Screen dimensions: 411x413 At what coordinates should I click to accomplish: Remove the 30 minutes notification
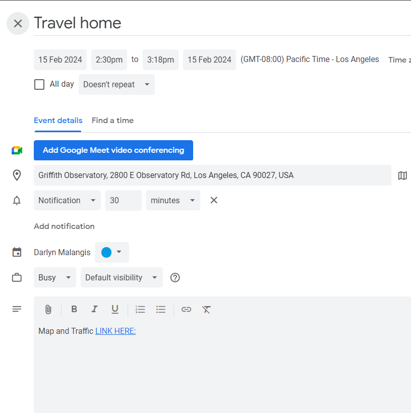tap(214, 200)
